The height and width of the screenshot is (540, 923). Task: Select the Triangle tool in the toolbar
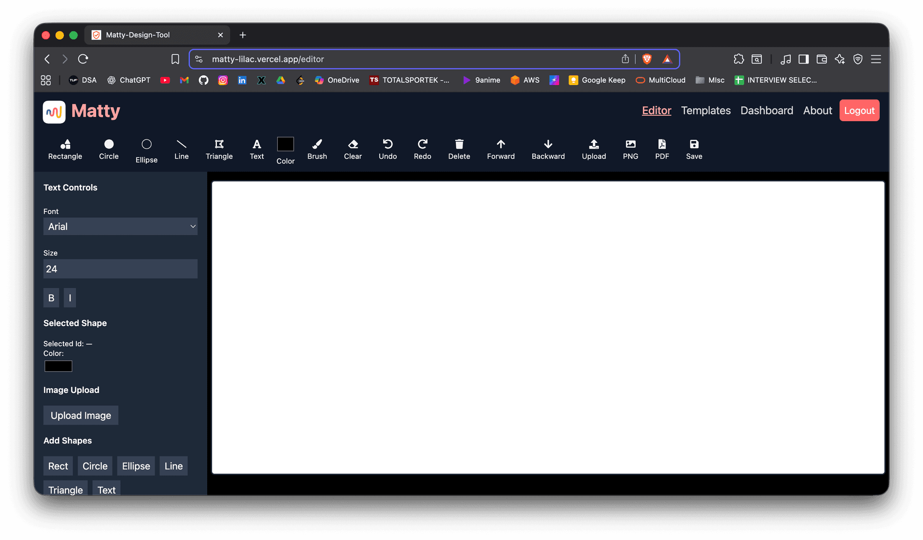219,149
